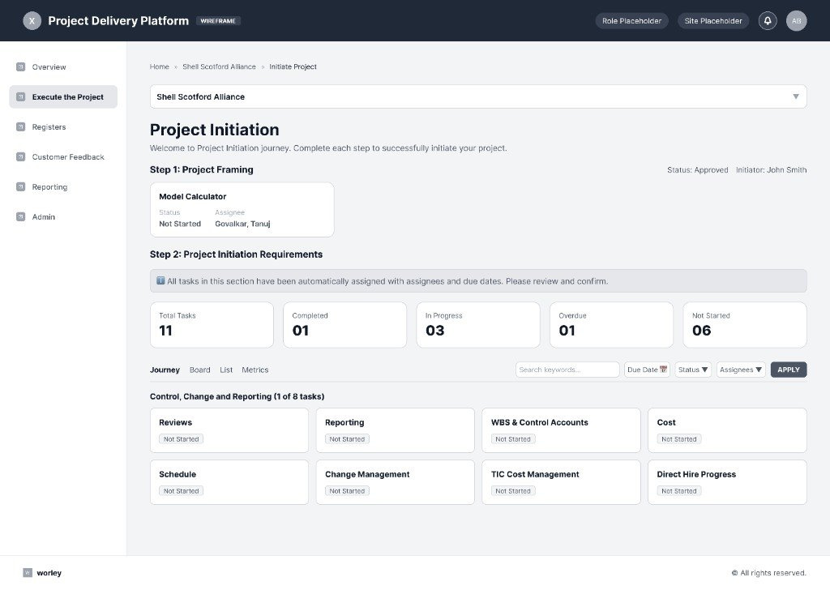This screenshot has width=830, height=590.
Task: Open the Assignees filter dropdown
Action: [741, 370]
